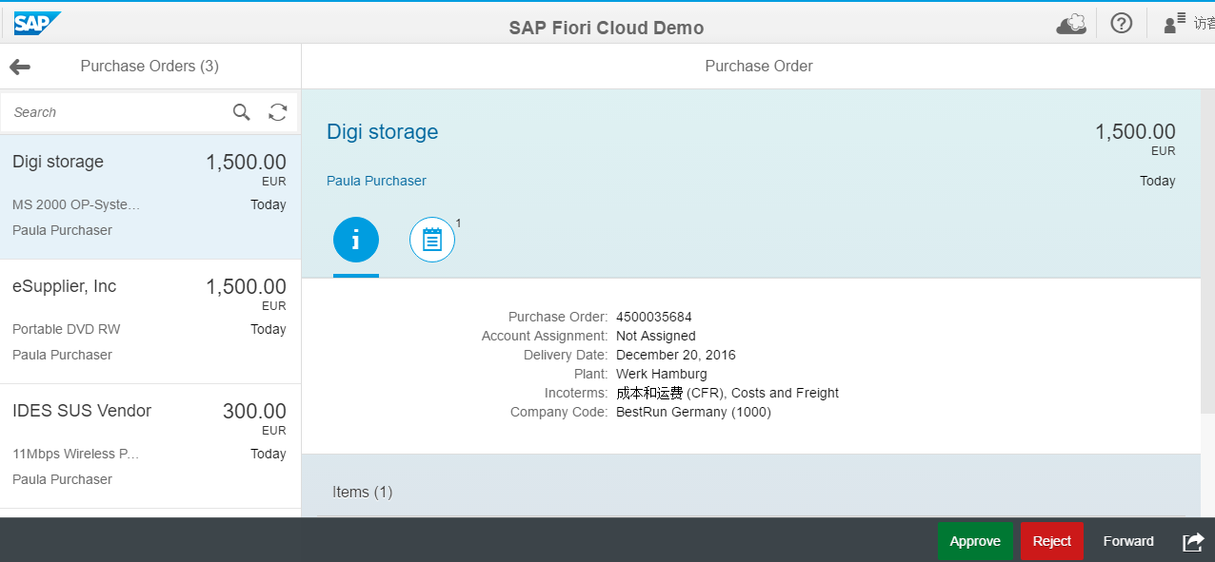This screenshot has height=562, width=1215.
Task: Switch to the information tab of the order
Action: pyautogui.click(x=355, y=240)
